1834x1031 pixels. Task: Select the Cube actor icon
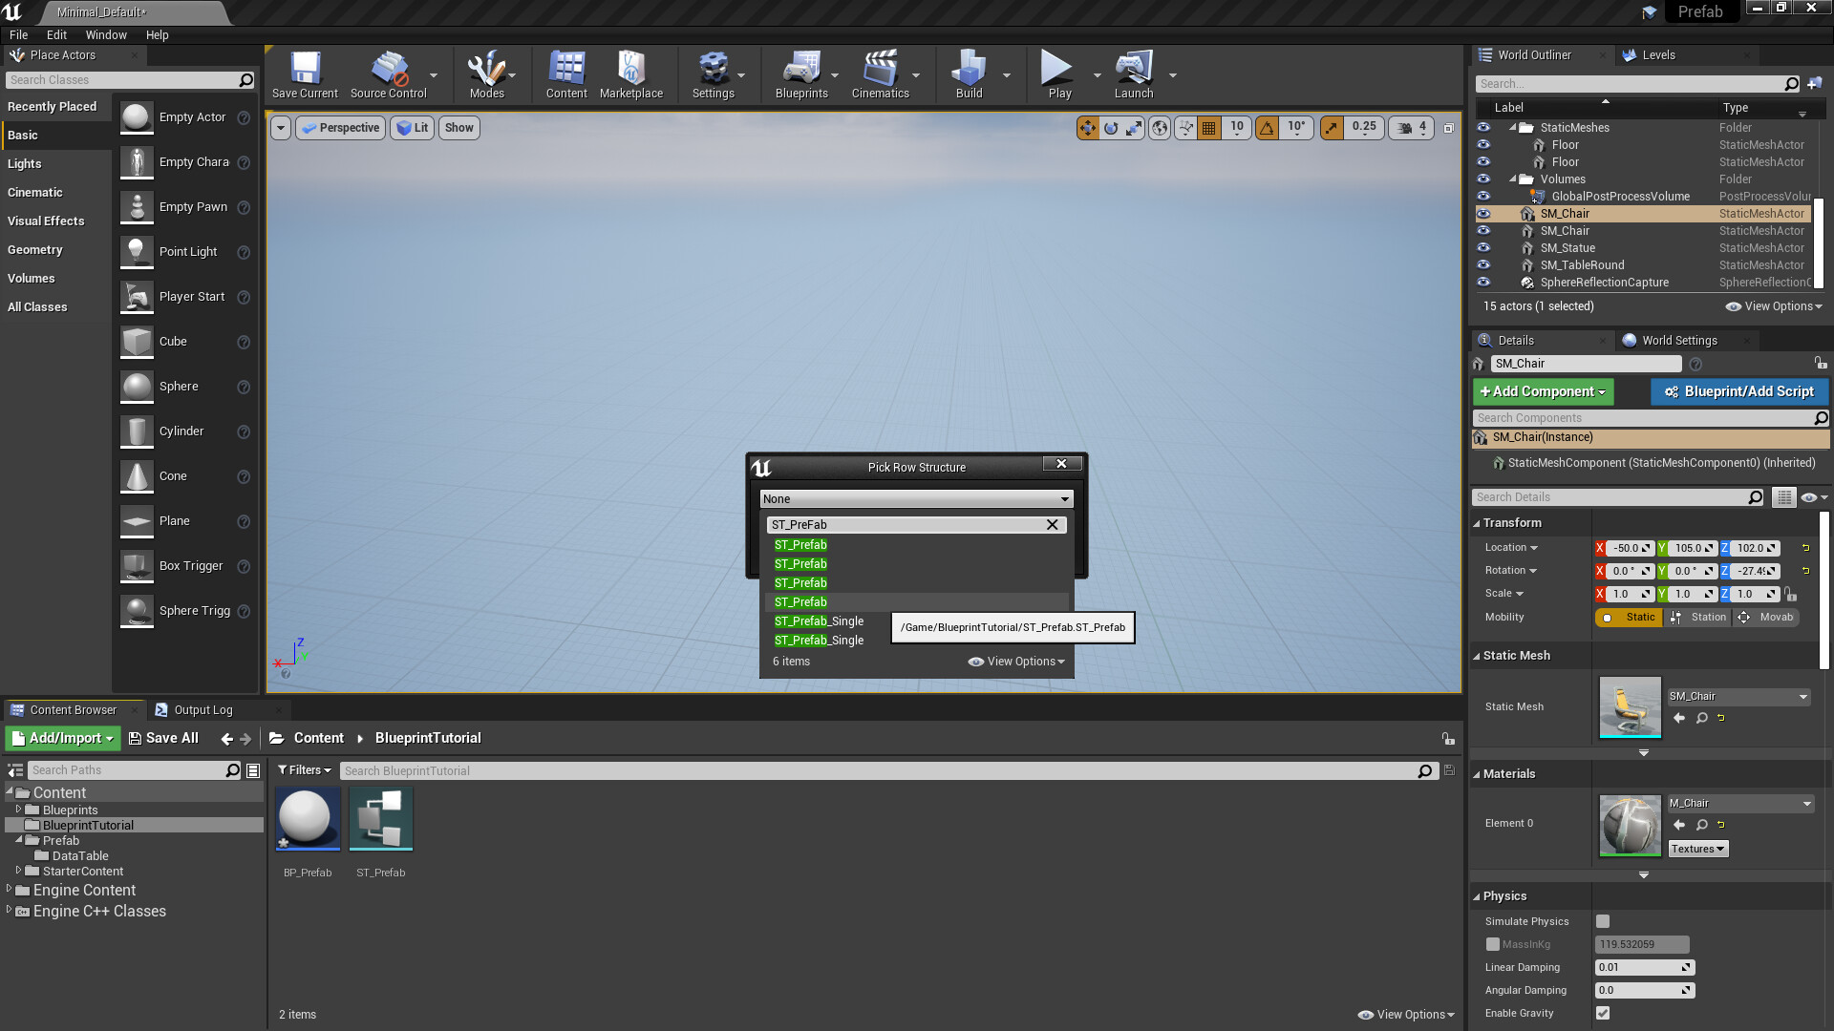(x=137, y=342)
